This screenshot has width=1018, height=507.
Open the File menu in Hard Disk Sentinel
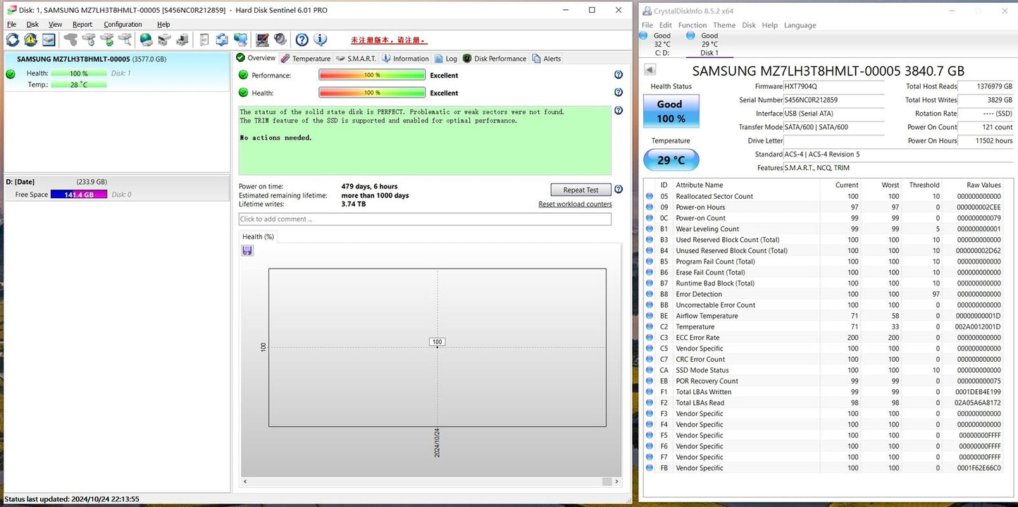click(x=11, y=24)
